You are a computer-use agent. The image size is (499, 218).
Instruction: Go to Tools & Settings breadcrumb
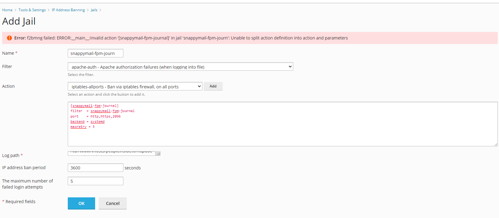(x=32, y=10)
